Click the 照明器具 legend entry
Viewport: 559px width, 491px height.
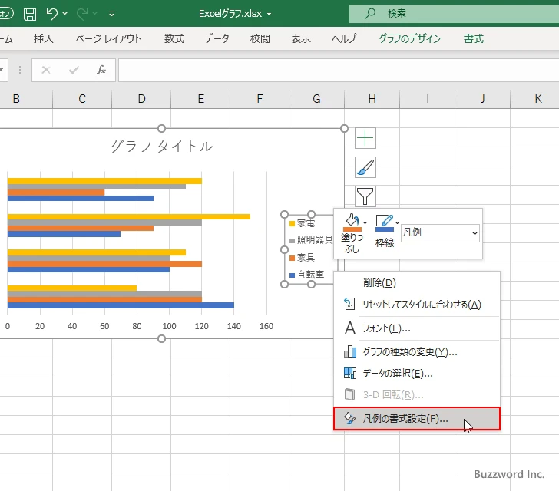coord(311,240)
